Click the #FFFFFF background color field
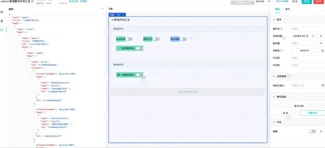Viewport: 325px width, 148px height. 305,51
